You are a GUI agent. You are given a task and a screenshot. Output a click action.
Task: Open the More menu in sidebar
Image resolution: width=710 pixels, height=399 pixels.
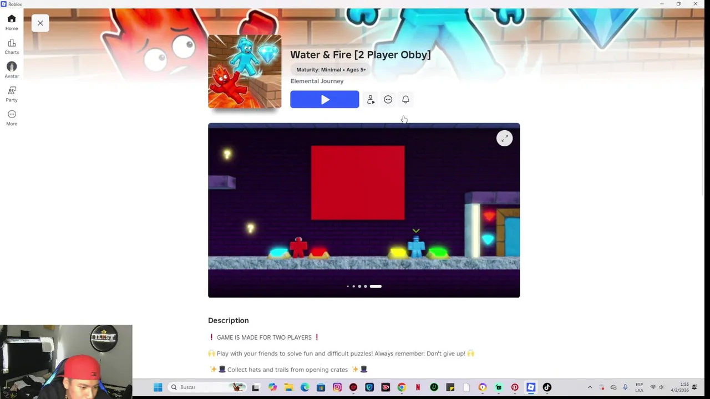tap(12, 118)
